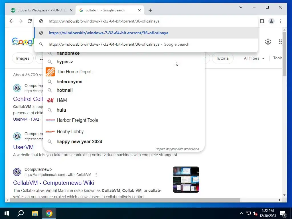Viewport: 292px width, 219px height.
Task: Click the forward navigation arrow
Action: [21, 21]
